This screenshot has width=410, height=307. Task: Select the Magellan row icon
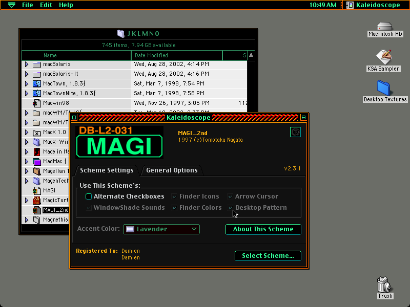pyautogui.click(x=37, y=171)
